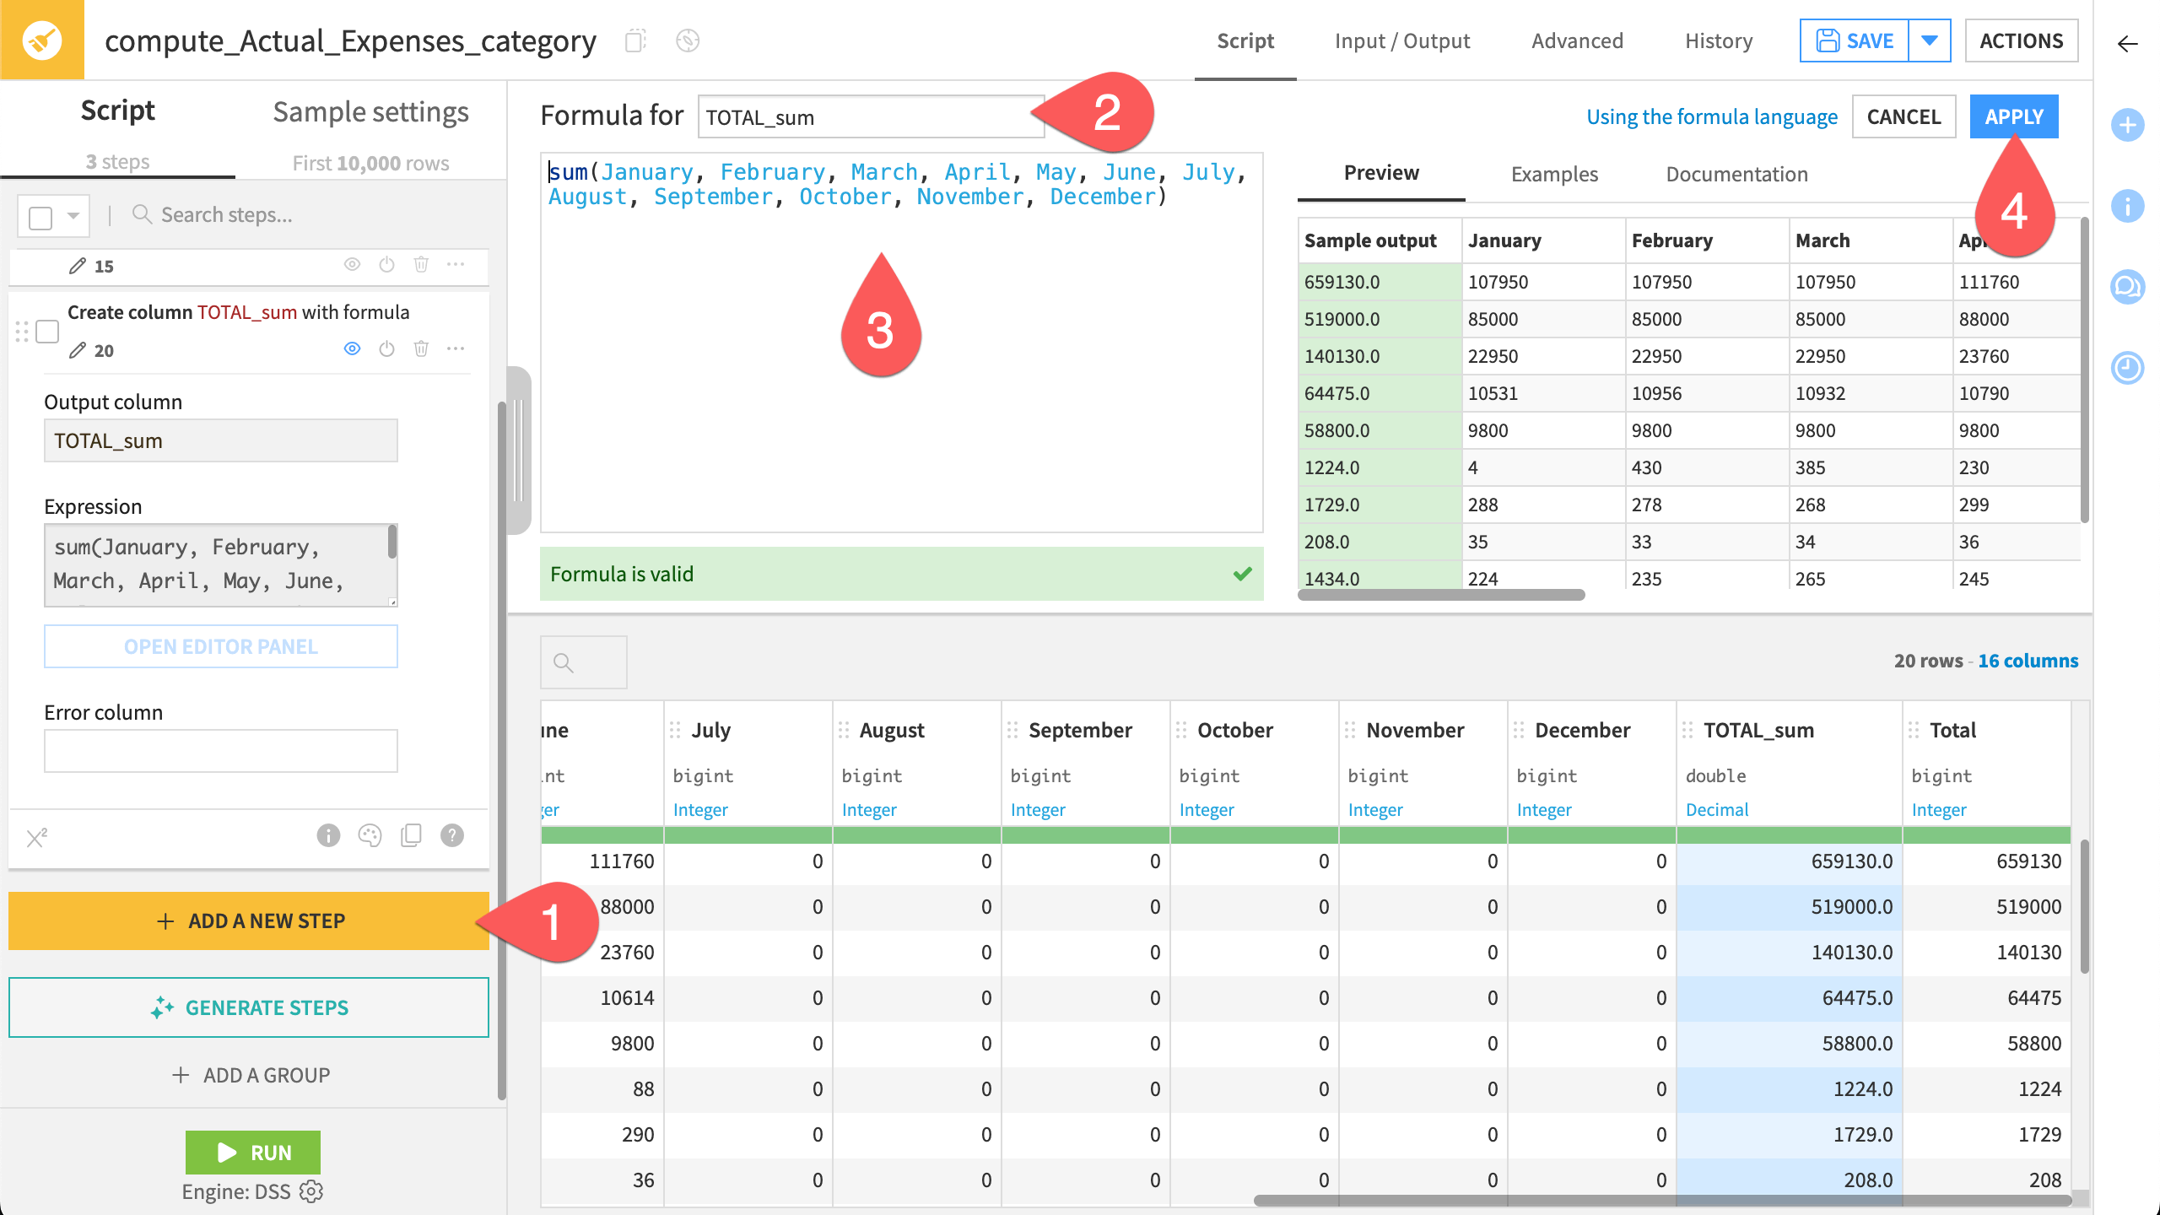The height and width of the screenshot is (1215, 2160).
Task: Open the SAVE button dropdown arrow
Action: (x=1930, y=40)
